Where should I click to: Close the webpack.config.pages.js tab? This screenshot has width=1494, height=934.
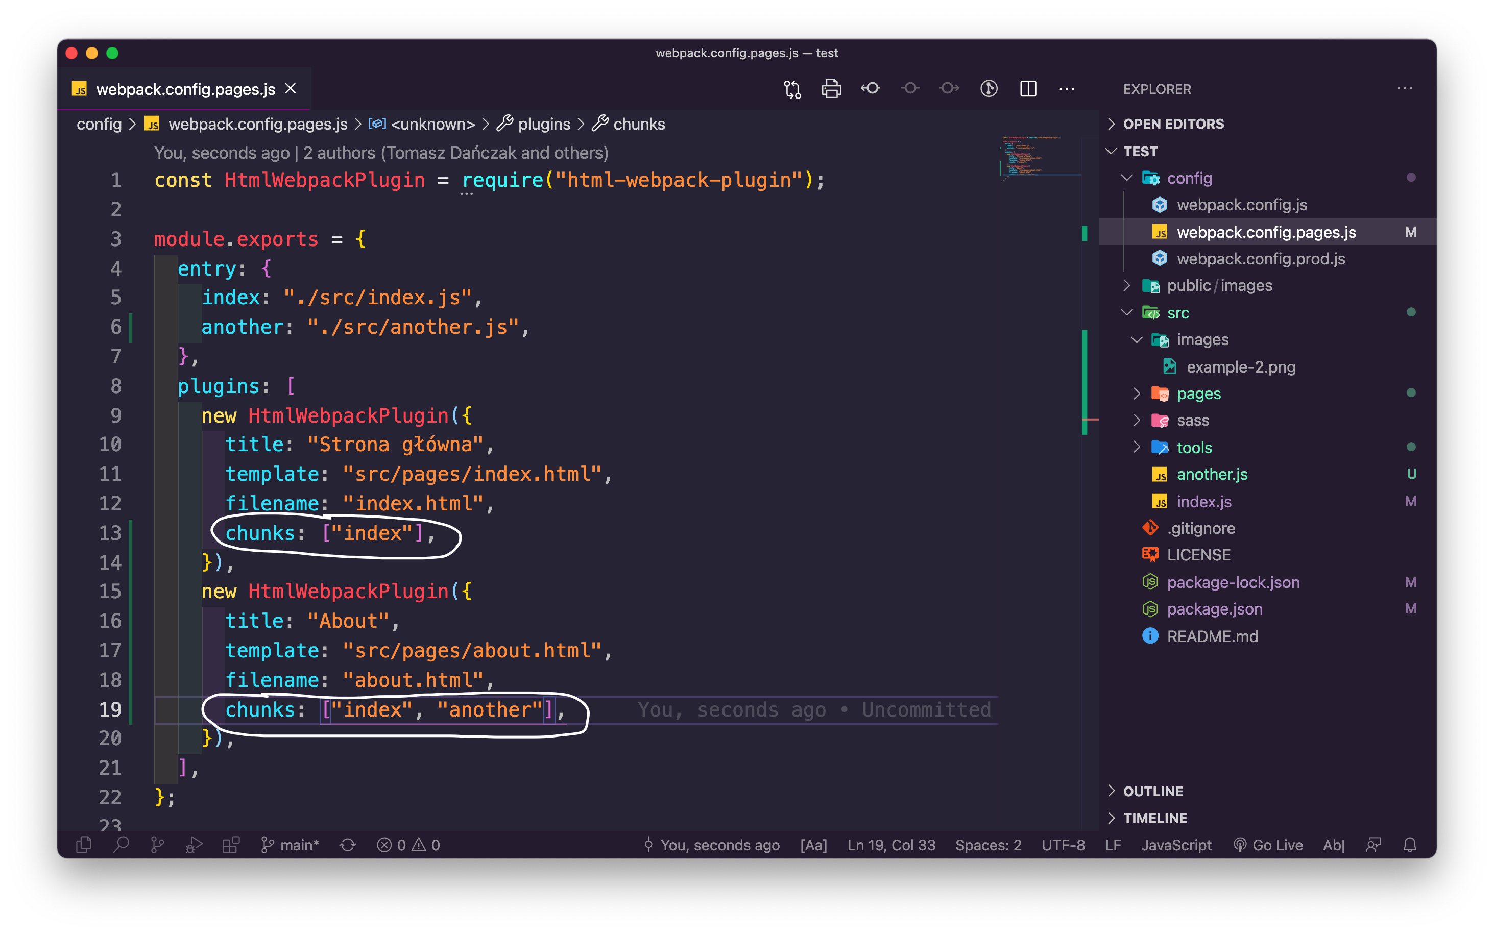pos(291,88)
